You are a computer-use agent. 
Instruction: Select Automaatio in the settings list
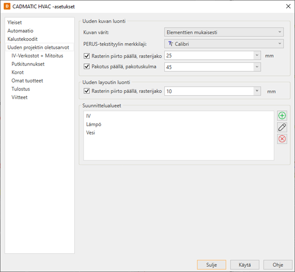[x=20, y=31]
